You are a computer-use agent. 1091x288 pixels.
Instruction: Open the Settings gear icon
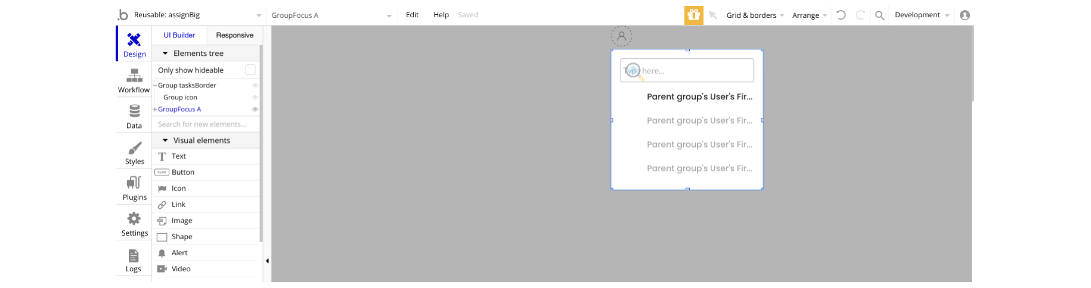[x=134, y=218]
